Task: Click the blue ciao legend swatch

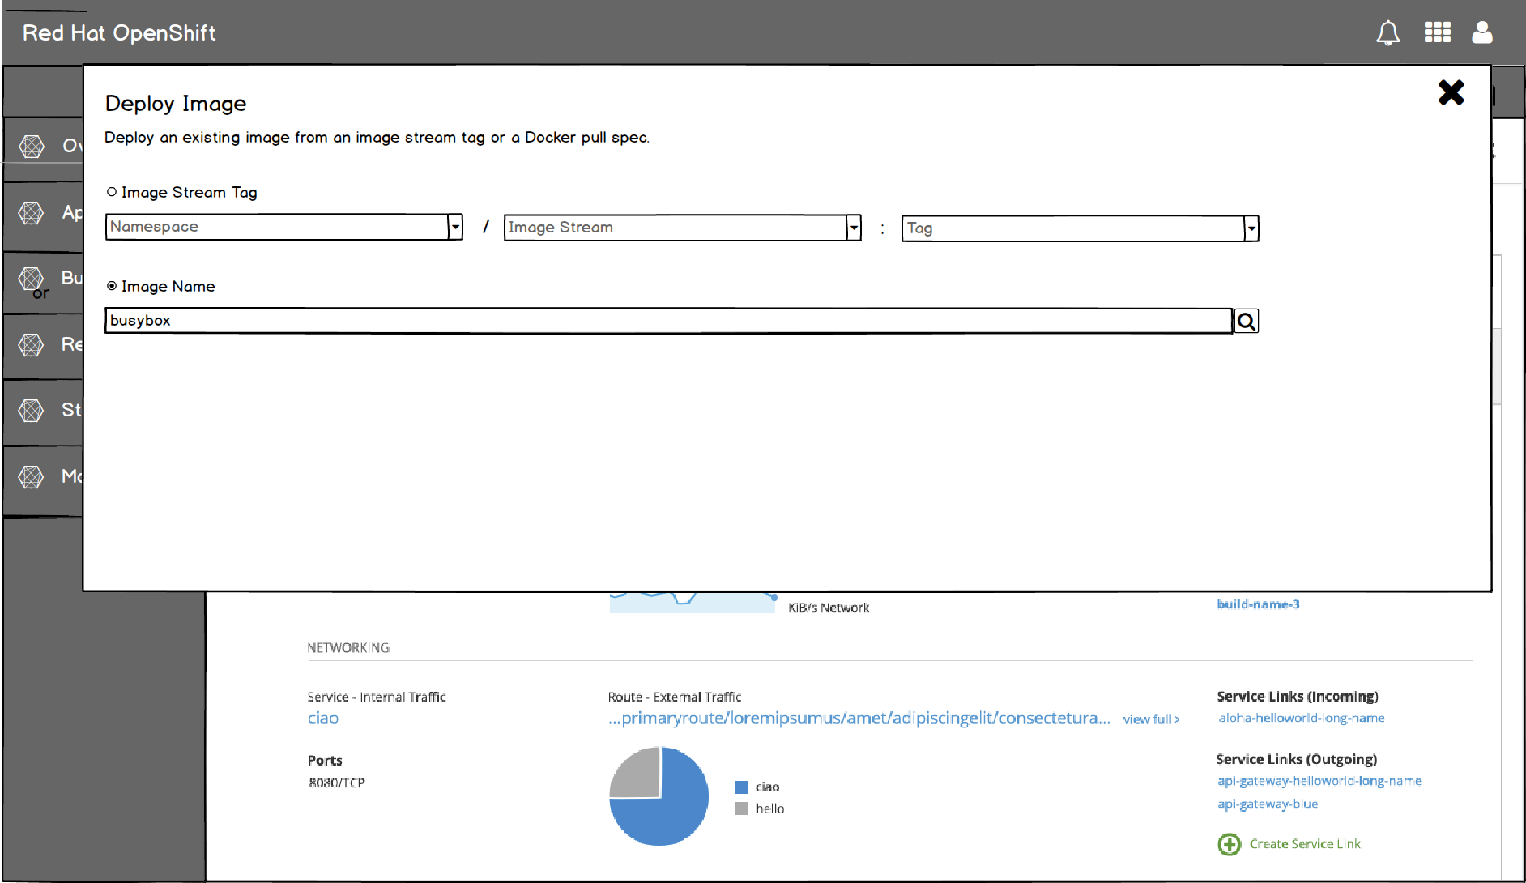Action: pos(741,787)
